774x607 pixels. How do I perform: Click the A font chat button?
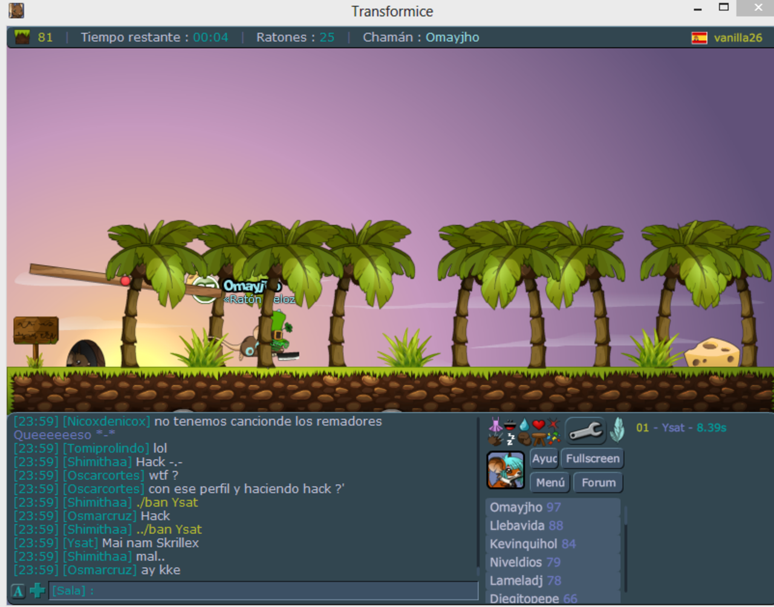18,591
